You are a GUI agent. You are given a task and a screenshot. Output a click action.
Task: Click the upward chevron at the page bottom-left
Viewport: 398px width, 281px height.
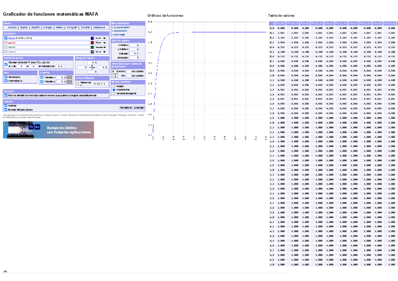5,272
